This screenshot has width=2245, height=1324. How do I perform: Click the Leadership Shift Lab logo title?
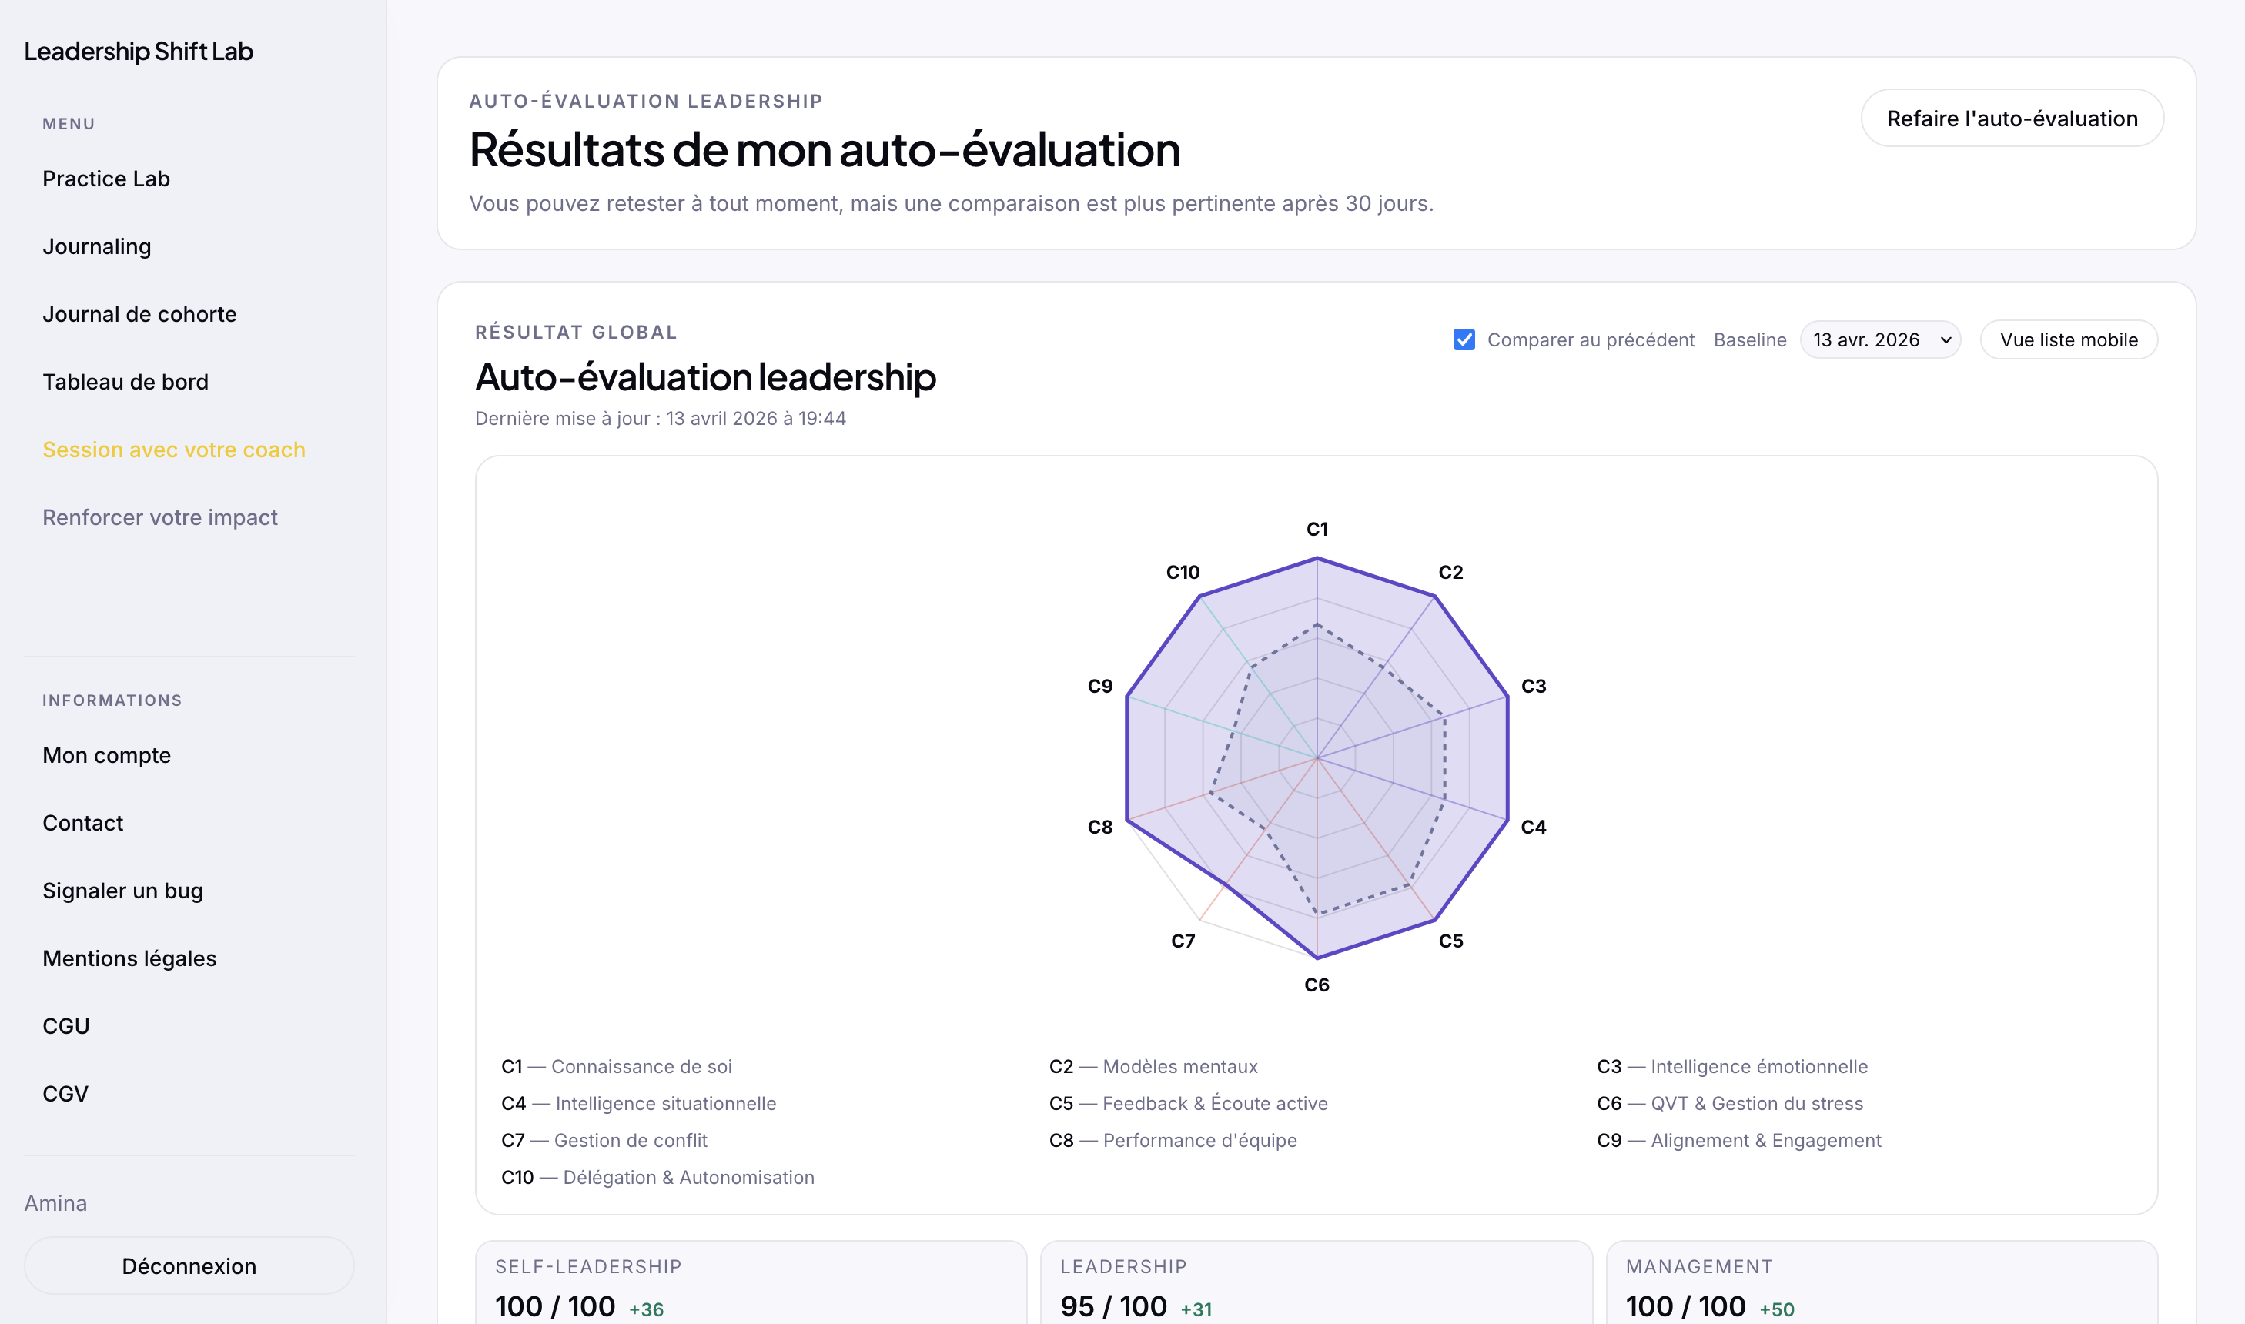pyautogui.click(x=139, y=52)
